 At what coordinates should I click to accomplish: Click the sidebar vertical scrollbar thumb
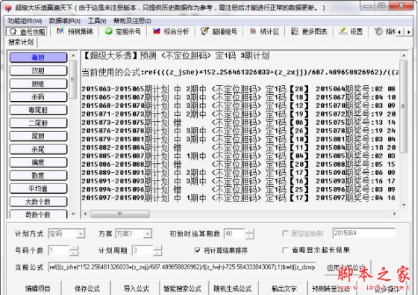pos(73,80)
